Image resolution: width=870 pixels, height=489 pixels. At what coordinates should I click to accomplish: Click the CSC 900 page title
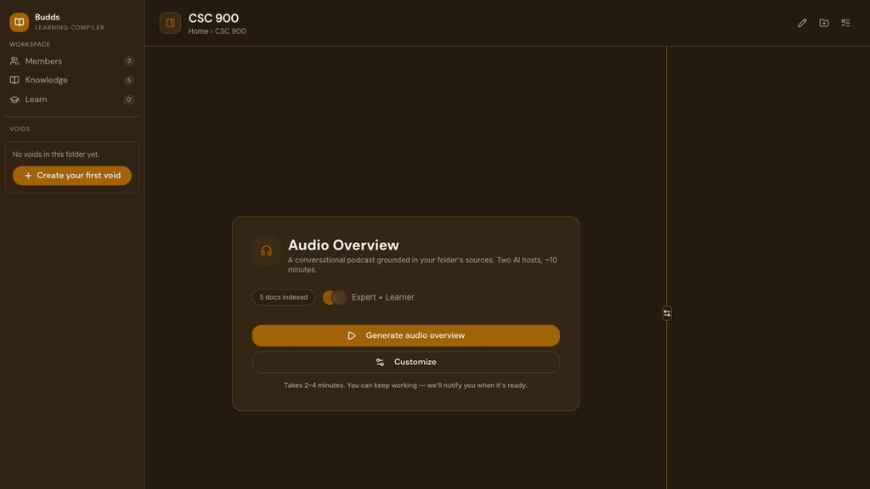tap(213, 19)
